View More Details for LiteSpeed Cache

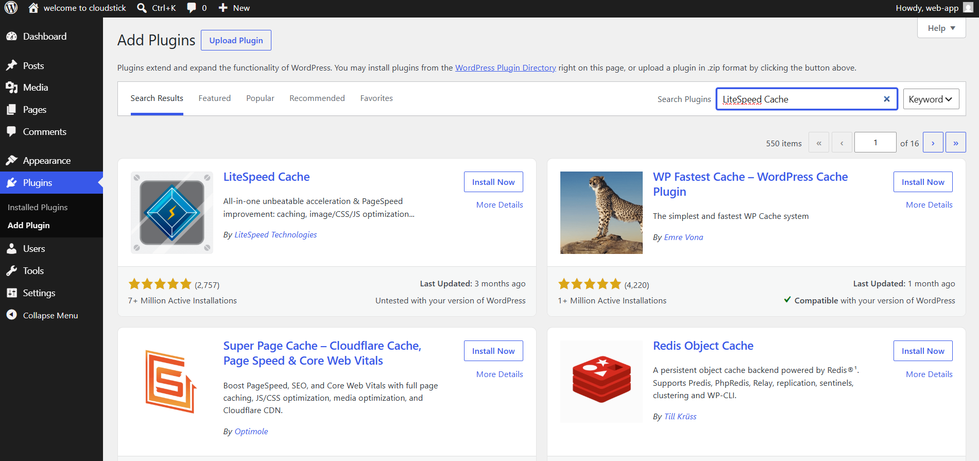click(500, 204)
